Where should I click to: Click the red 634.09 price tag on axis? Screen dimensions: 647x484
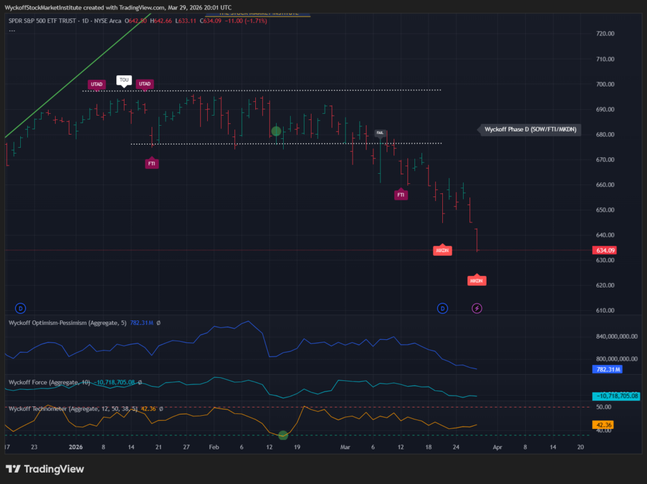tap(605, 250)
